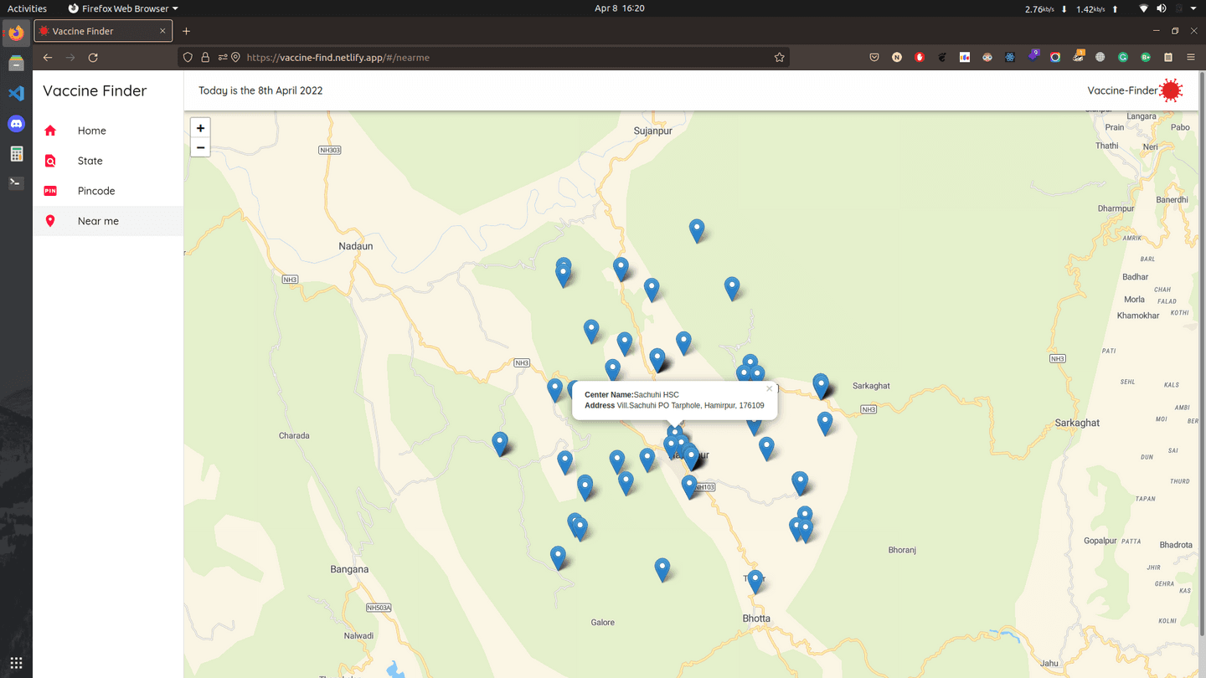Reload the Vaccine Finder page
The image size is (1206, 678).
coord(93,58)
